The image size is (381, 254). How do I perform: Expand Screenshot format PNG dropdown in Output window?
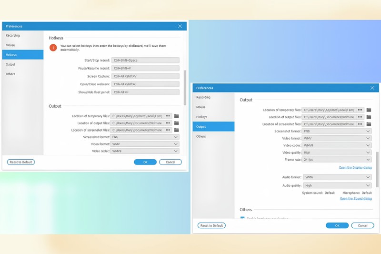coord(337,131)
